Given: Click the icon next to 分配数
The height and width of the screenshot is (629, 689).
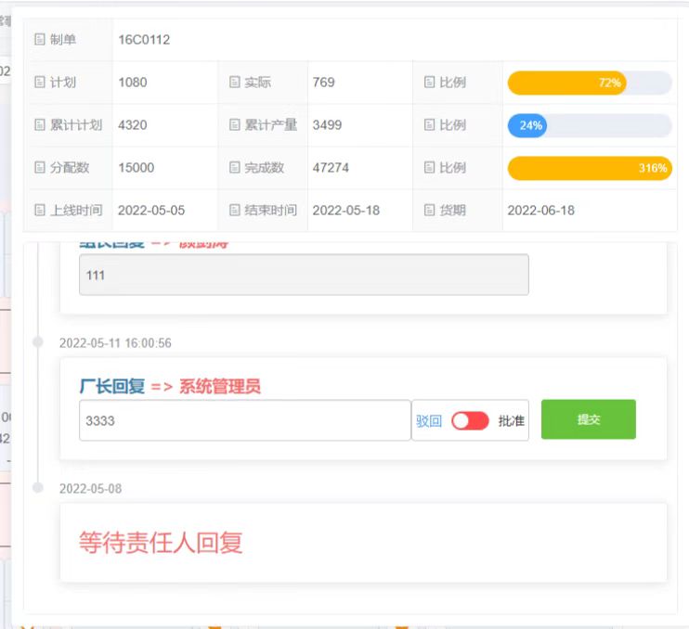Looking at the screenshot, I should [x=39, y=168].
